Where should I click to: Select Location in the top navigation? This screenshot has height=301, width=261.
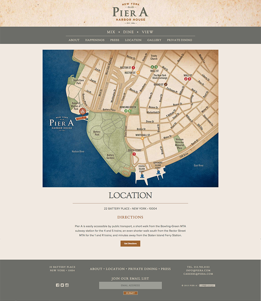(133, 40)
